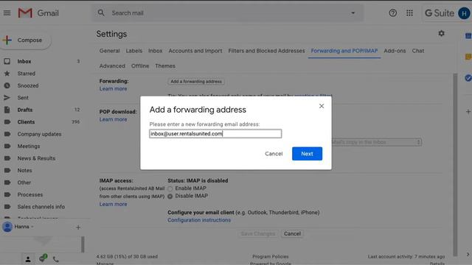
Task: Click the plus next to Hanna
Action: coord(78,227)
